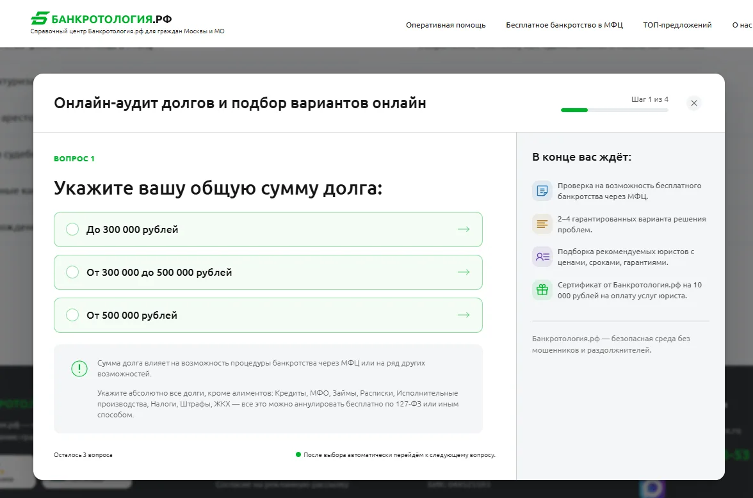
Task: Click the blue document check icon for МФЦ
Action: pyautogui.click(x=542, y=191)
